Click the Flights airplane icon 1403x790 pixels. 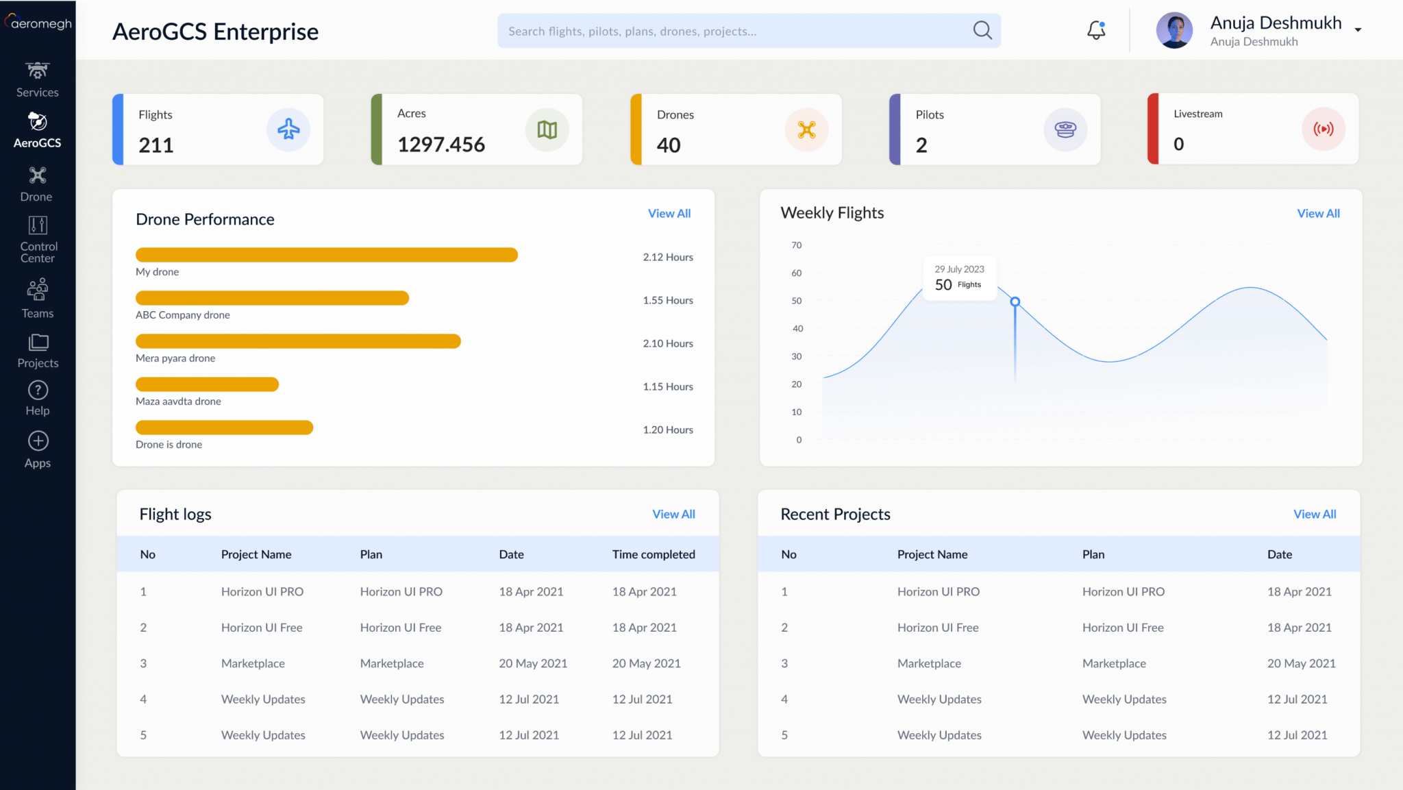(288, 129)
